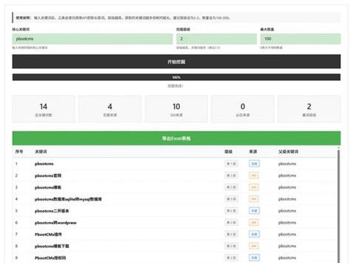Select keyword 'PbootCMS插件' in row 7
The height and width of the screenshot is (263, 351).
(48, 235)
